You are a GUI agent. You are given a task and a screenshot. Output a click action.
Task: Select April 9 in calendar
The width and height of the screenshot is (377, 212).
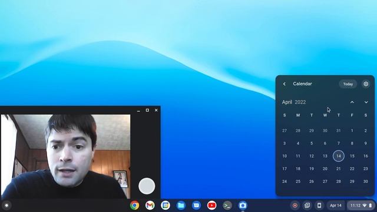coord(365,143)
